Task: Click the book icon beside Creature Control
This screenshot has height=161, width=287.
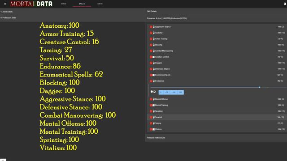Action: pyautogui.click(x=154, y=57)
